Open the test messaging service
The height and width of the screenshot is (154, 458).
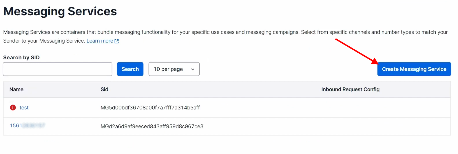[x=24, y=108]
